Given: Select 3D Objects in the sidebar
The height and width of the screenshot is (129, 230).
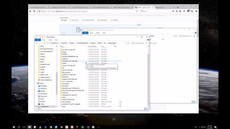Looking at the screenshot, I should click(x=43, y=86).
